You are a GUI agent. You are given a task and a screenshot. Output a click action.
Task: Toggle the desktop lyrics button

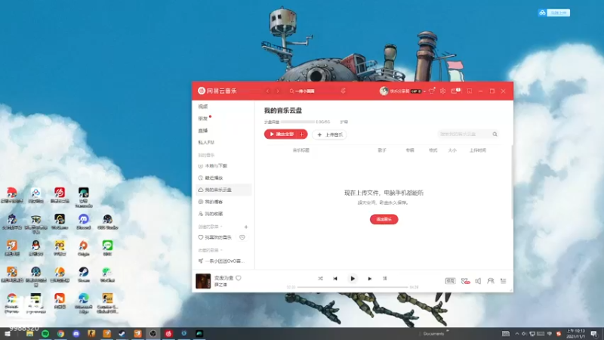click(384, 278)
